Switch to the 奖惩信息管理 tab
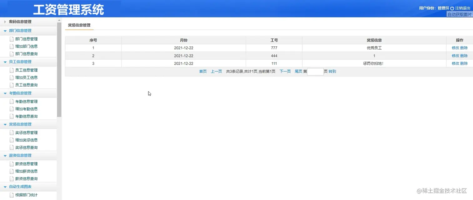This screenshot has height=200, width=473. point(79,25)
